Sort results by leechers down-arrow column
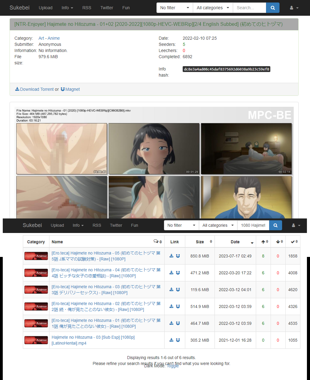Viewport: 310px width, 380px height. (x=279, y=242)
